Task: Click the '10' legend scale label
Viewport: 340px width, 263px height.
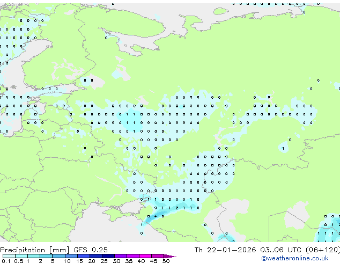Action: [x=67, y=261]
